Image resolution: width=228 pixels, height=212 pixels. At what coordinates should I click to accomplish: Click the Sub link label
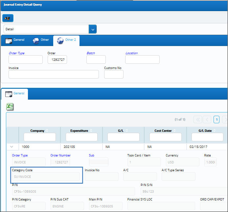point(91,155)
